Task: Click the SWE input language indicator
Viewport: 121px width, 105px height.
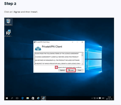Action: tap(103, 98)
